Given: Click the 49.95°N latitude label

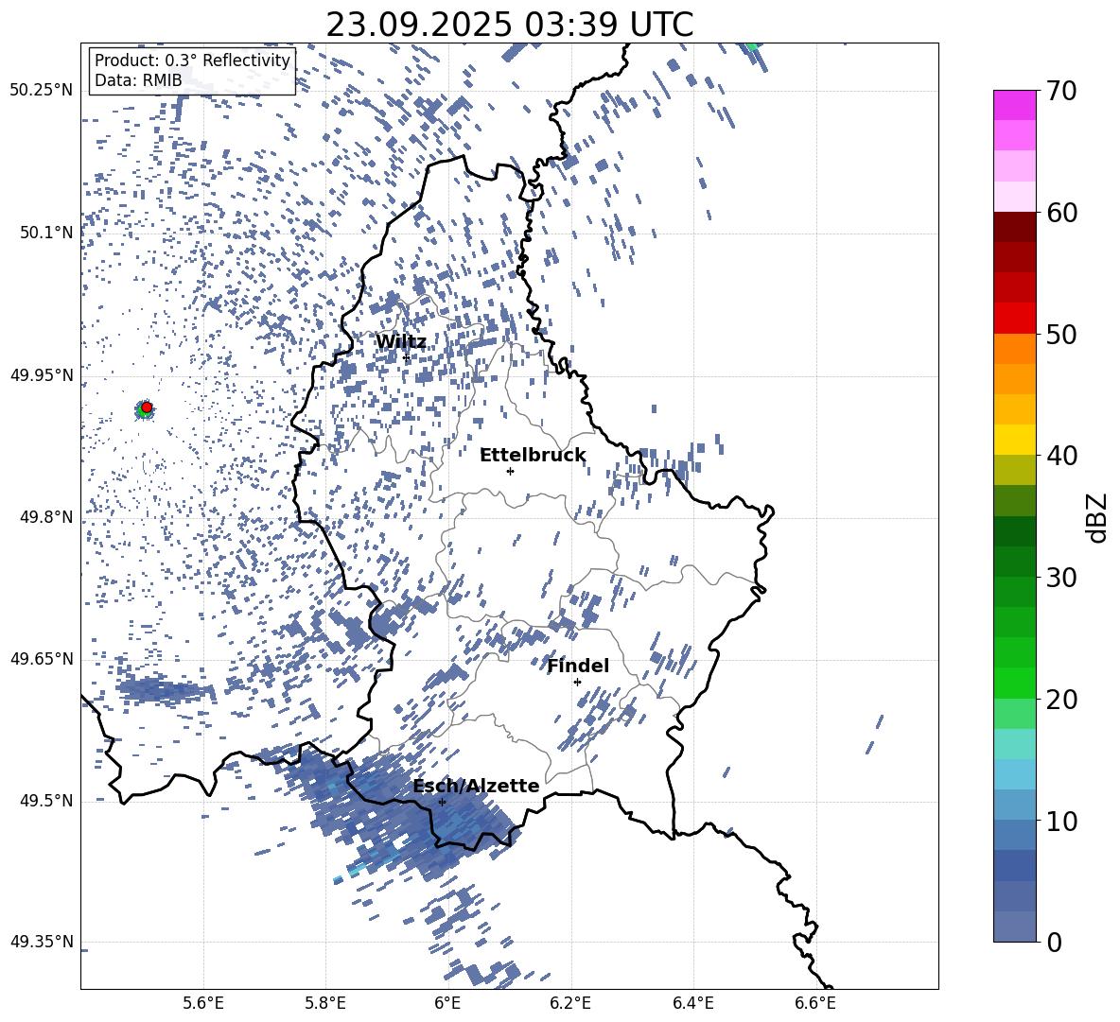Looking at the screenshot, I should pyautogui.click(x=42, y=374).
